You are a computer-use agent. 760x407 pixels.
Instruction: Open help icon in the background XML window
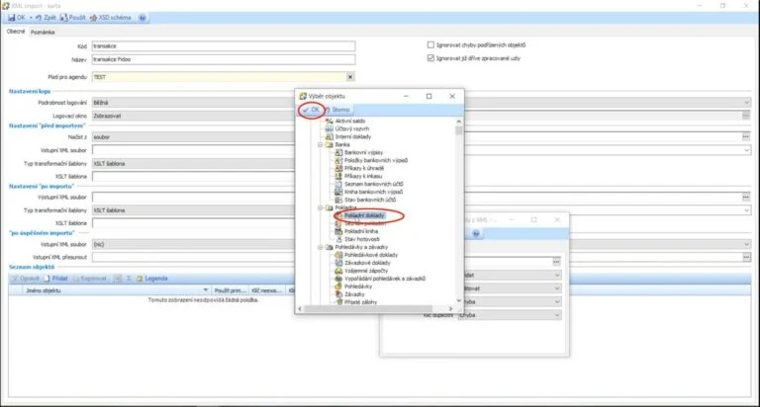[x=476, y=234]
